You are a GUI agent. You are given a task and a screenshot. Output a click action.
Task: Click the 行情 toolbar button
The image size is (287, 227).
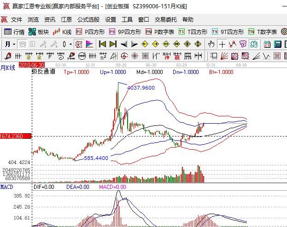tap(14, 32)
